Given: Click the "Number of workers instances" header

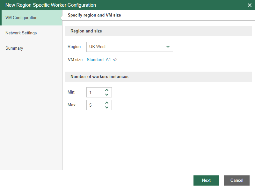Looking at the screenshot, I should click(x=99, y=77).
